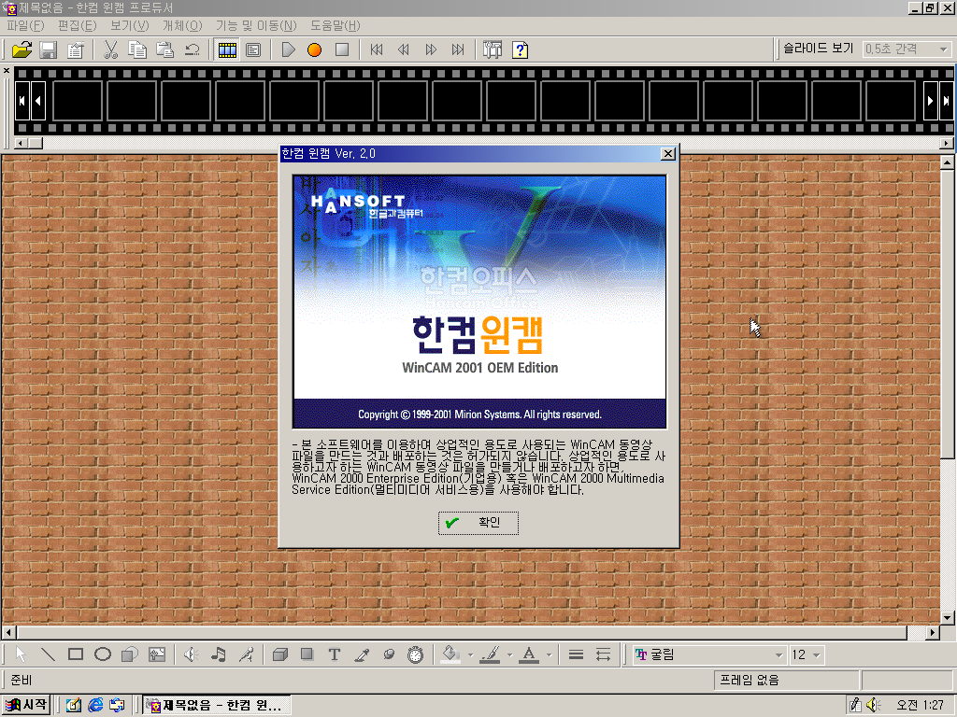
Task: Click the speaker sound tool
Action: pyautogui.click(x=192, y=654)
